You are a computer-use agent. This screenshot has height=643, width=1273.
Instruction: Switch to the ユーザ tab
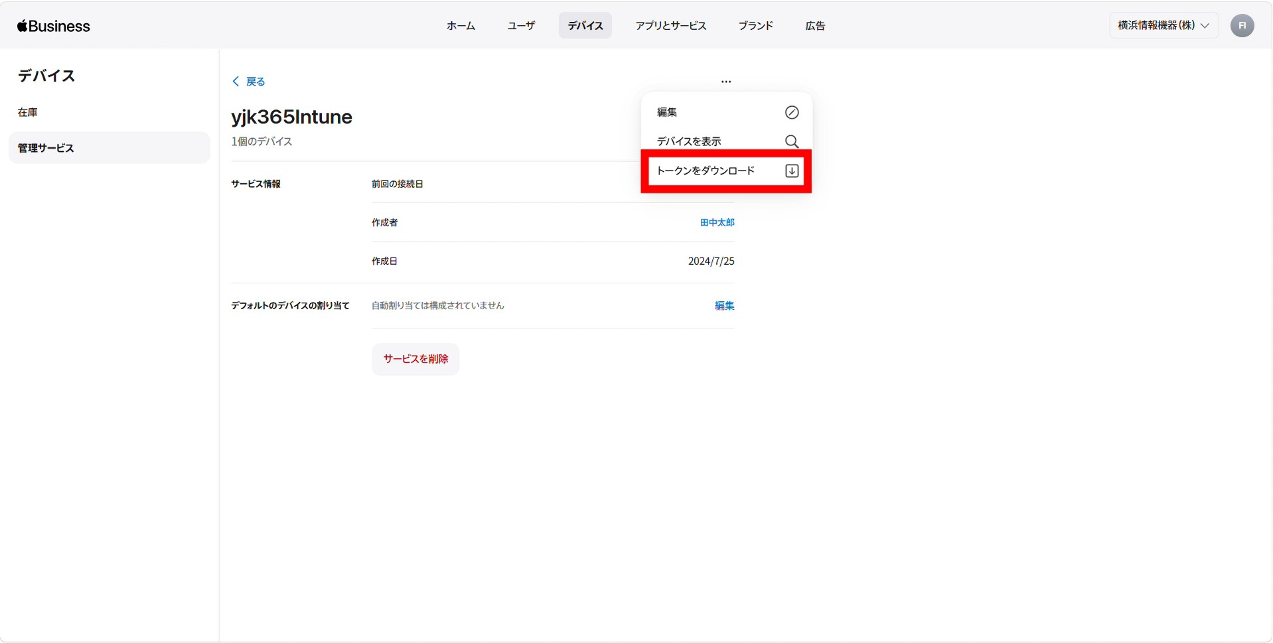pos(521,26)
